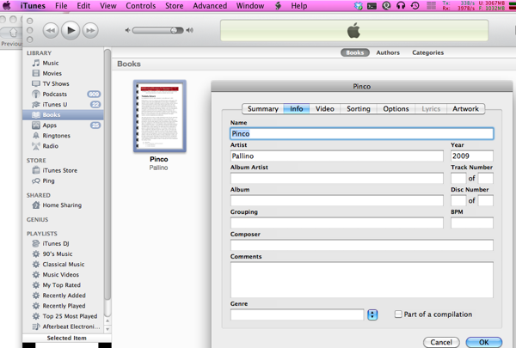This screenshot has width=516, height=348.
Task: Open Controls menu
Action: tap(140, 6)
